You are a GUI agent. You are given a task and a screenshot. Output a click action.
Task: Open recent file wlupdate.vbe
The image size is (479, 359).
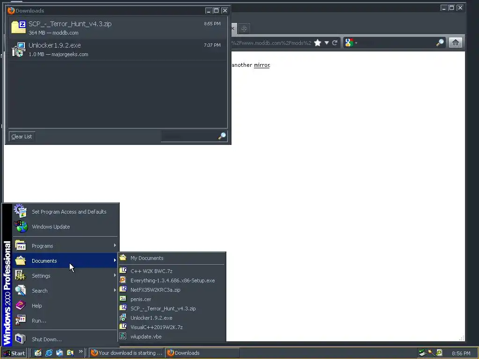click(172, 337)
